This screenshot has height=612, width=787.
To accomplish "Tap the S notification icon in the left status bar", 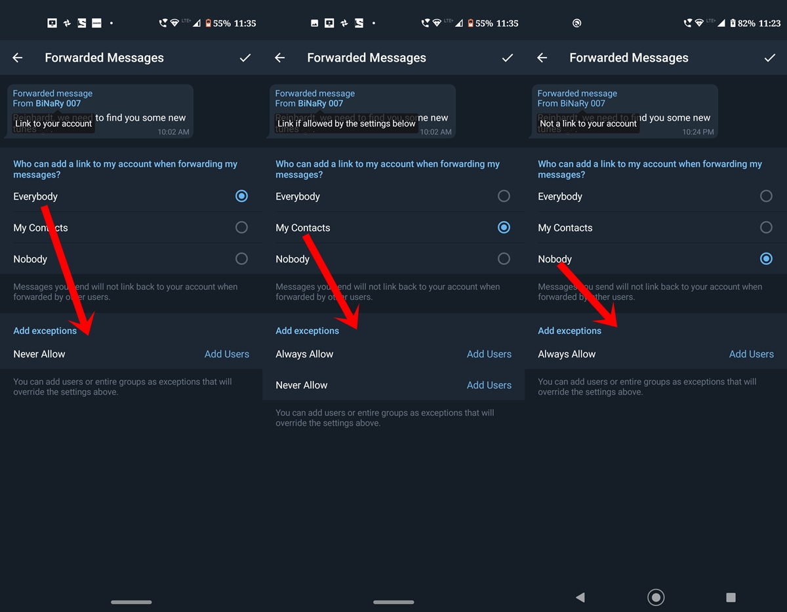I will 82,23.
